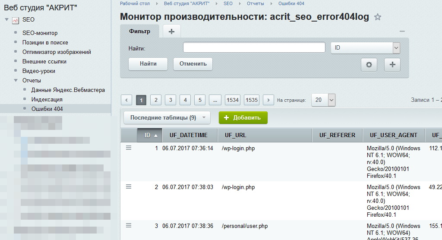Viewport: 442px width, 240px height.
Task: Open SEO-монитор in sidebar
Action: click(x=40, y=33)
